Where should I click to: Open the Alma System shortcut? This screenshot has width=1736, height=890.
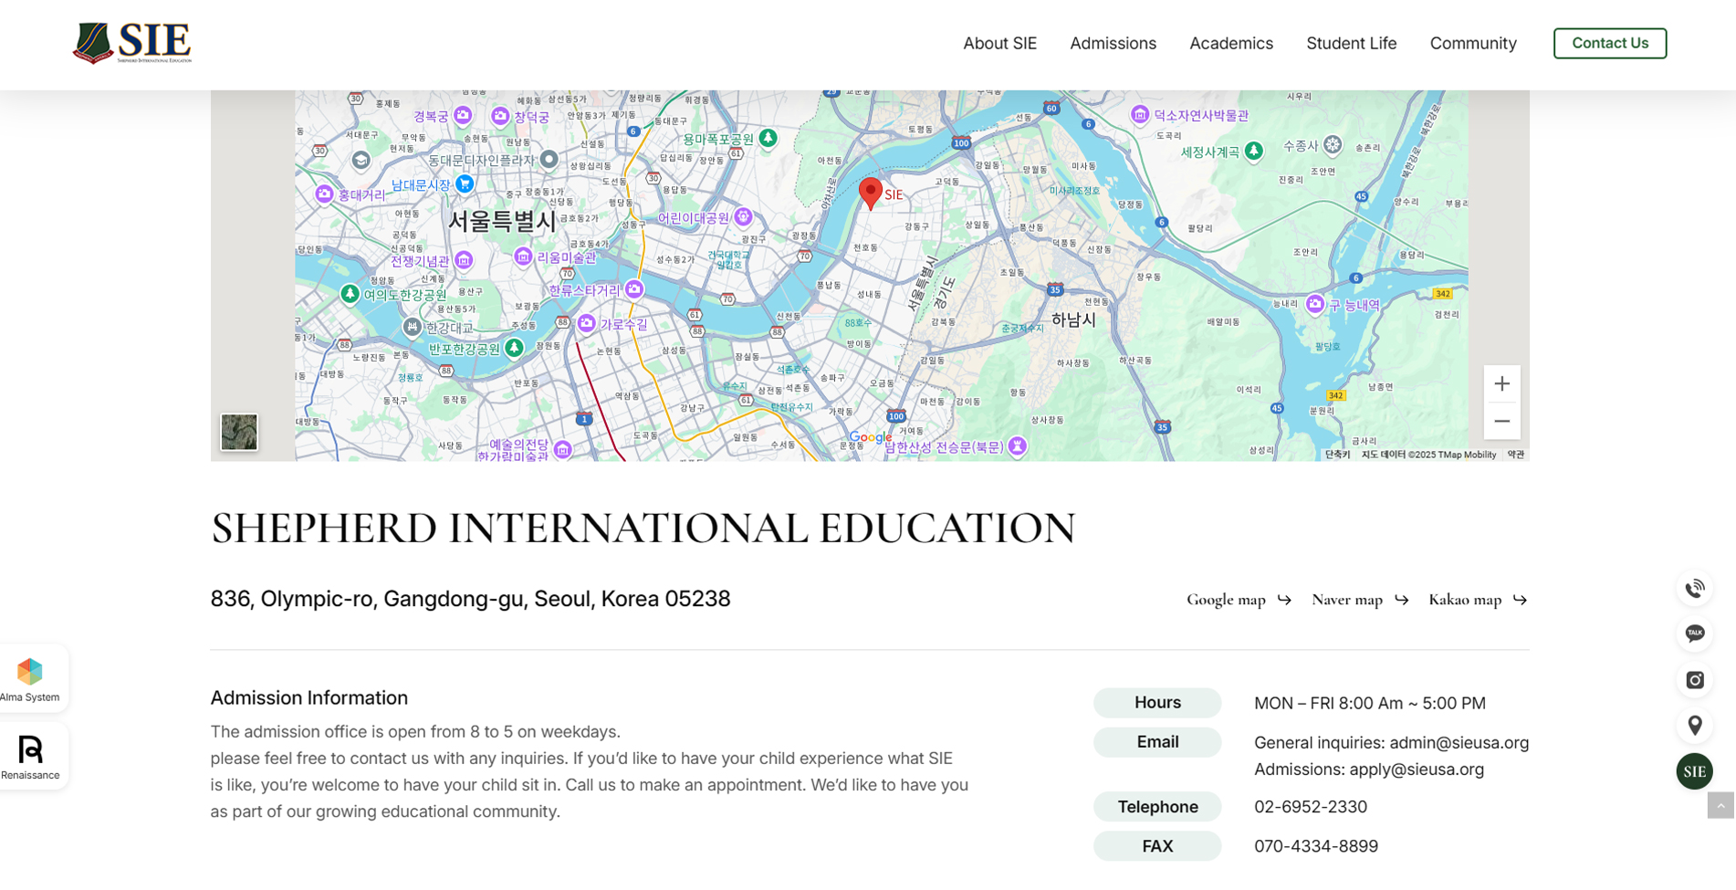pos(30,679)
